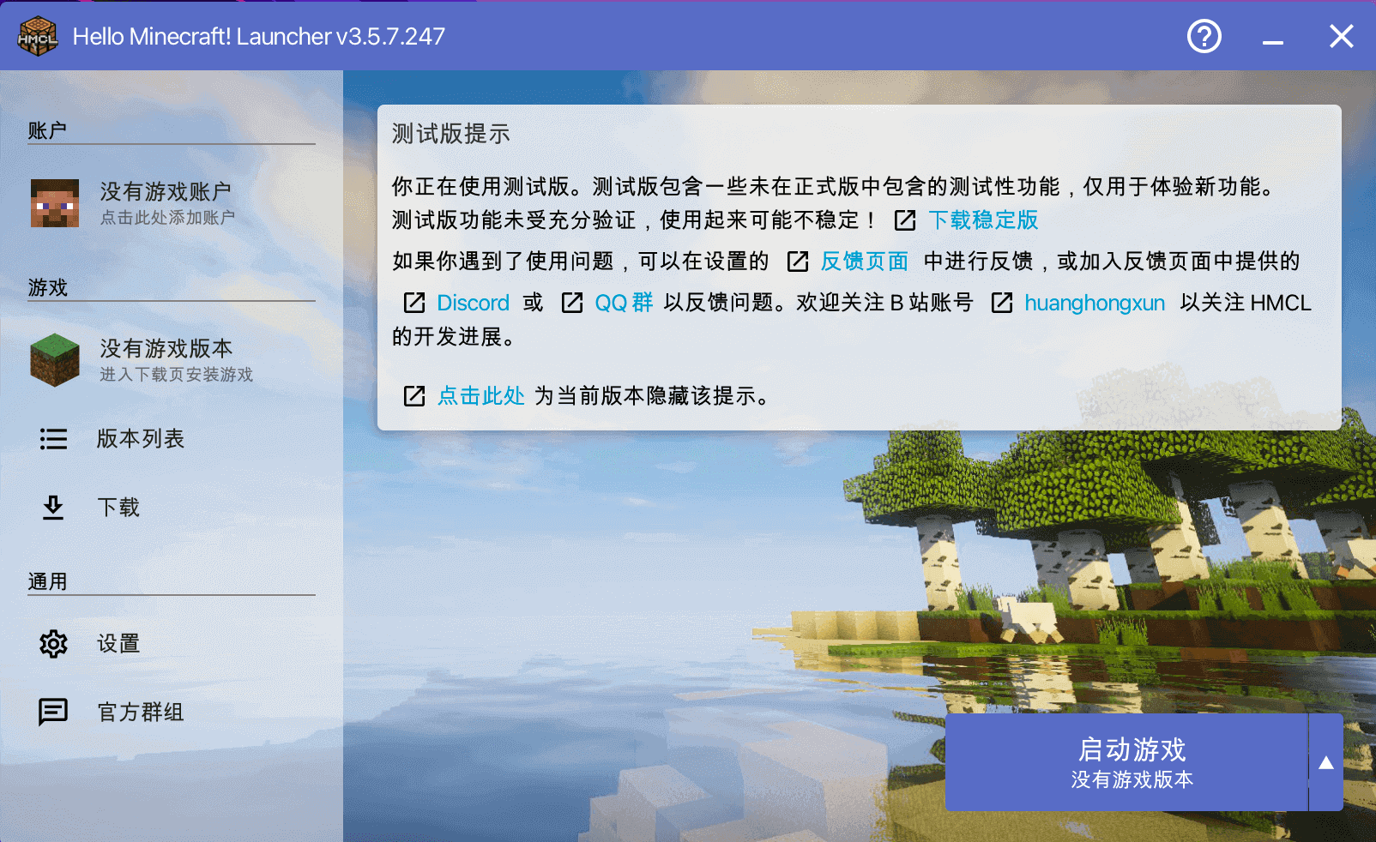Click the chat bubble icon for 官方群组

pyautogui.click(x=53, y=711)
